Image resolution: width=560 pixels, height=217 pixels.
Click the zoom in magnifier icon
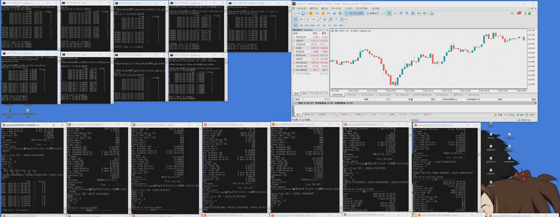[401, 13]
